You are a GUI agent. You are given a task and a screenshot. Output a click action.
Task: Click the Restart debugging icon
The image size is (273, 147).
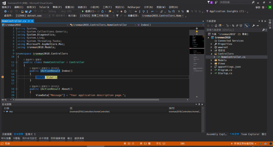point(125,11)
